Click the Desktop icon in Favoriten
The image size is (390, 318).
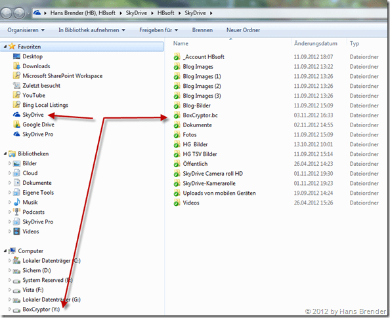[16, 56]
